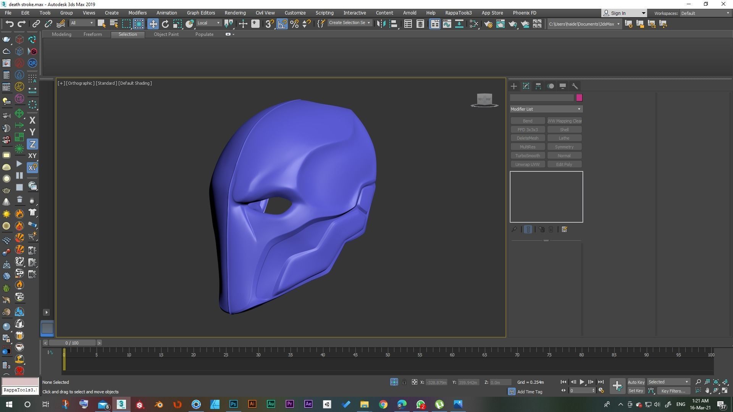Click the Edit Poly modifier button
The height and width of the screenshot is (412, 733).
pyautogui.click(x=564, y=164)
